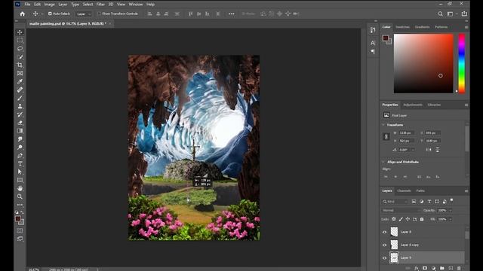The width and height of the screenshot is (483, 271).
Task: Open the Search icon at top right
Action: [x=441, y=14]
